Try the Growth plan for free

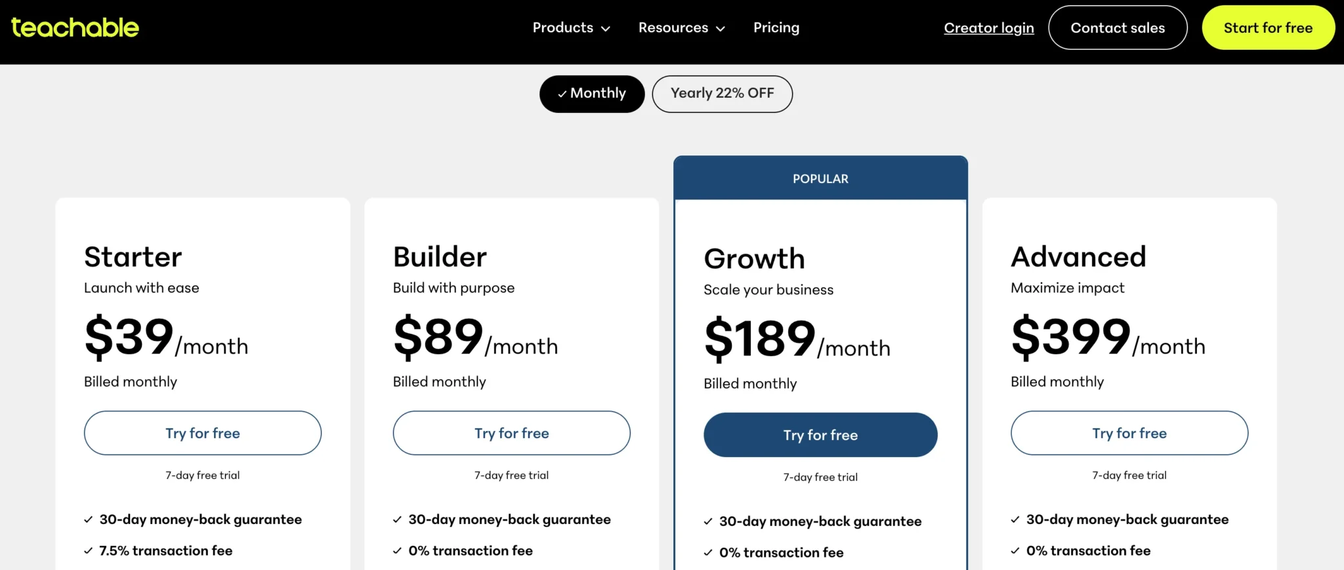[820, 434]
